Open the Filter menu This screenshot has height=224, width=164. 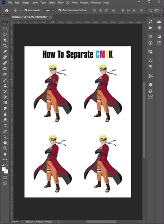click(x=61, y=3)
